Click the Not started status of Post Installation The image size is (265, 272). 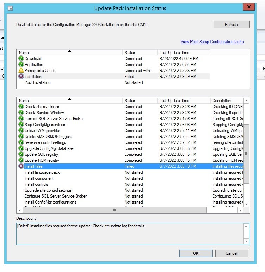click(x=133, y=82)
